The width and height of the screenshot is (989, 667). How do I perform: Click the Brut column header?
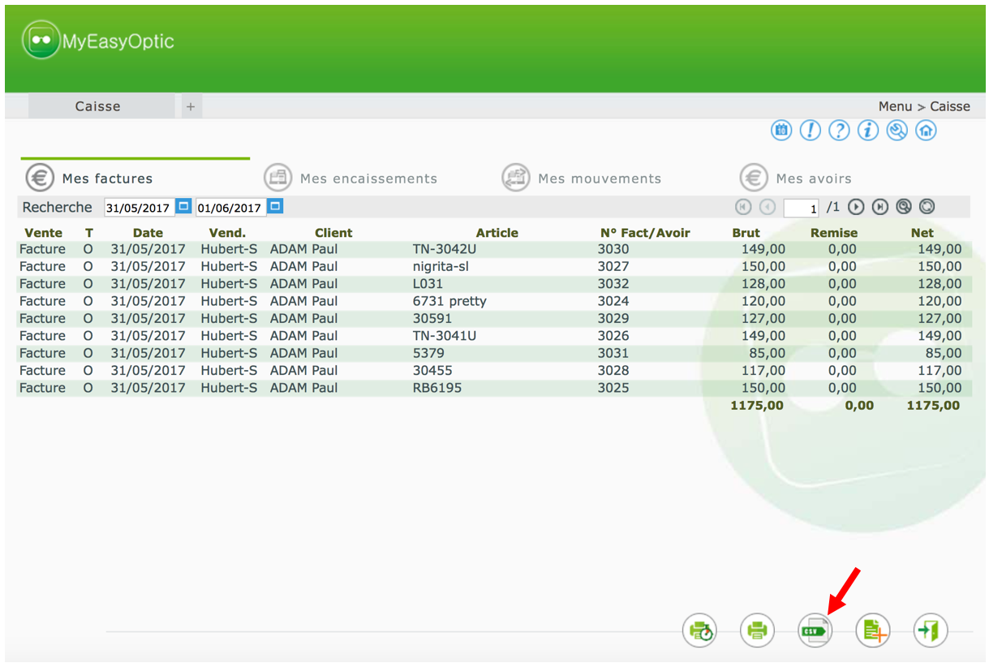click(x=746, y=233)
